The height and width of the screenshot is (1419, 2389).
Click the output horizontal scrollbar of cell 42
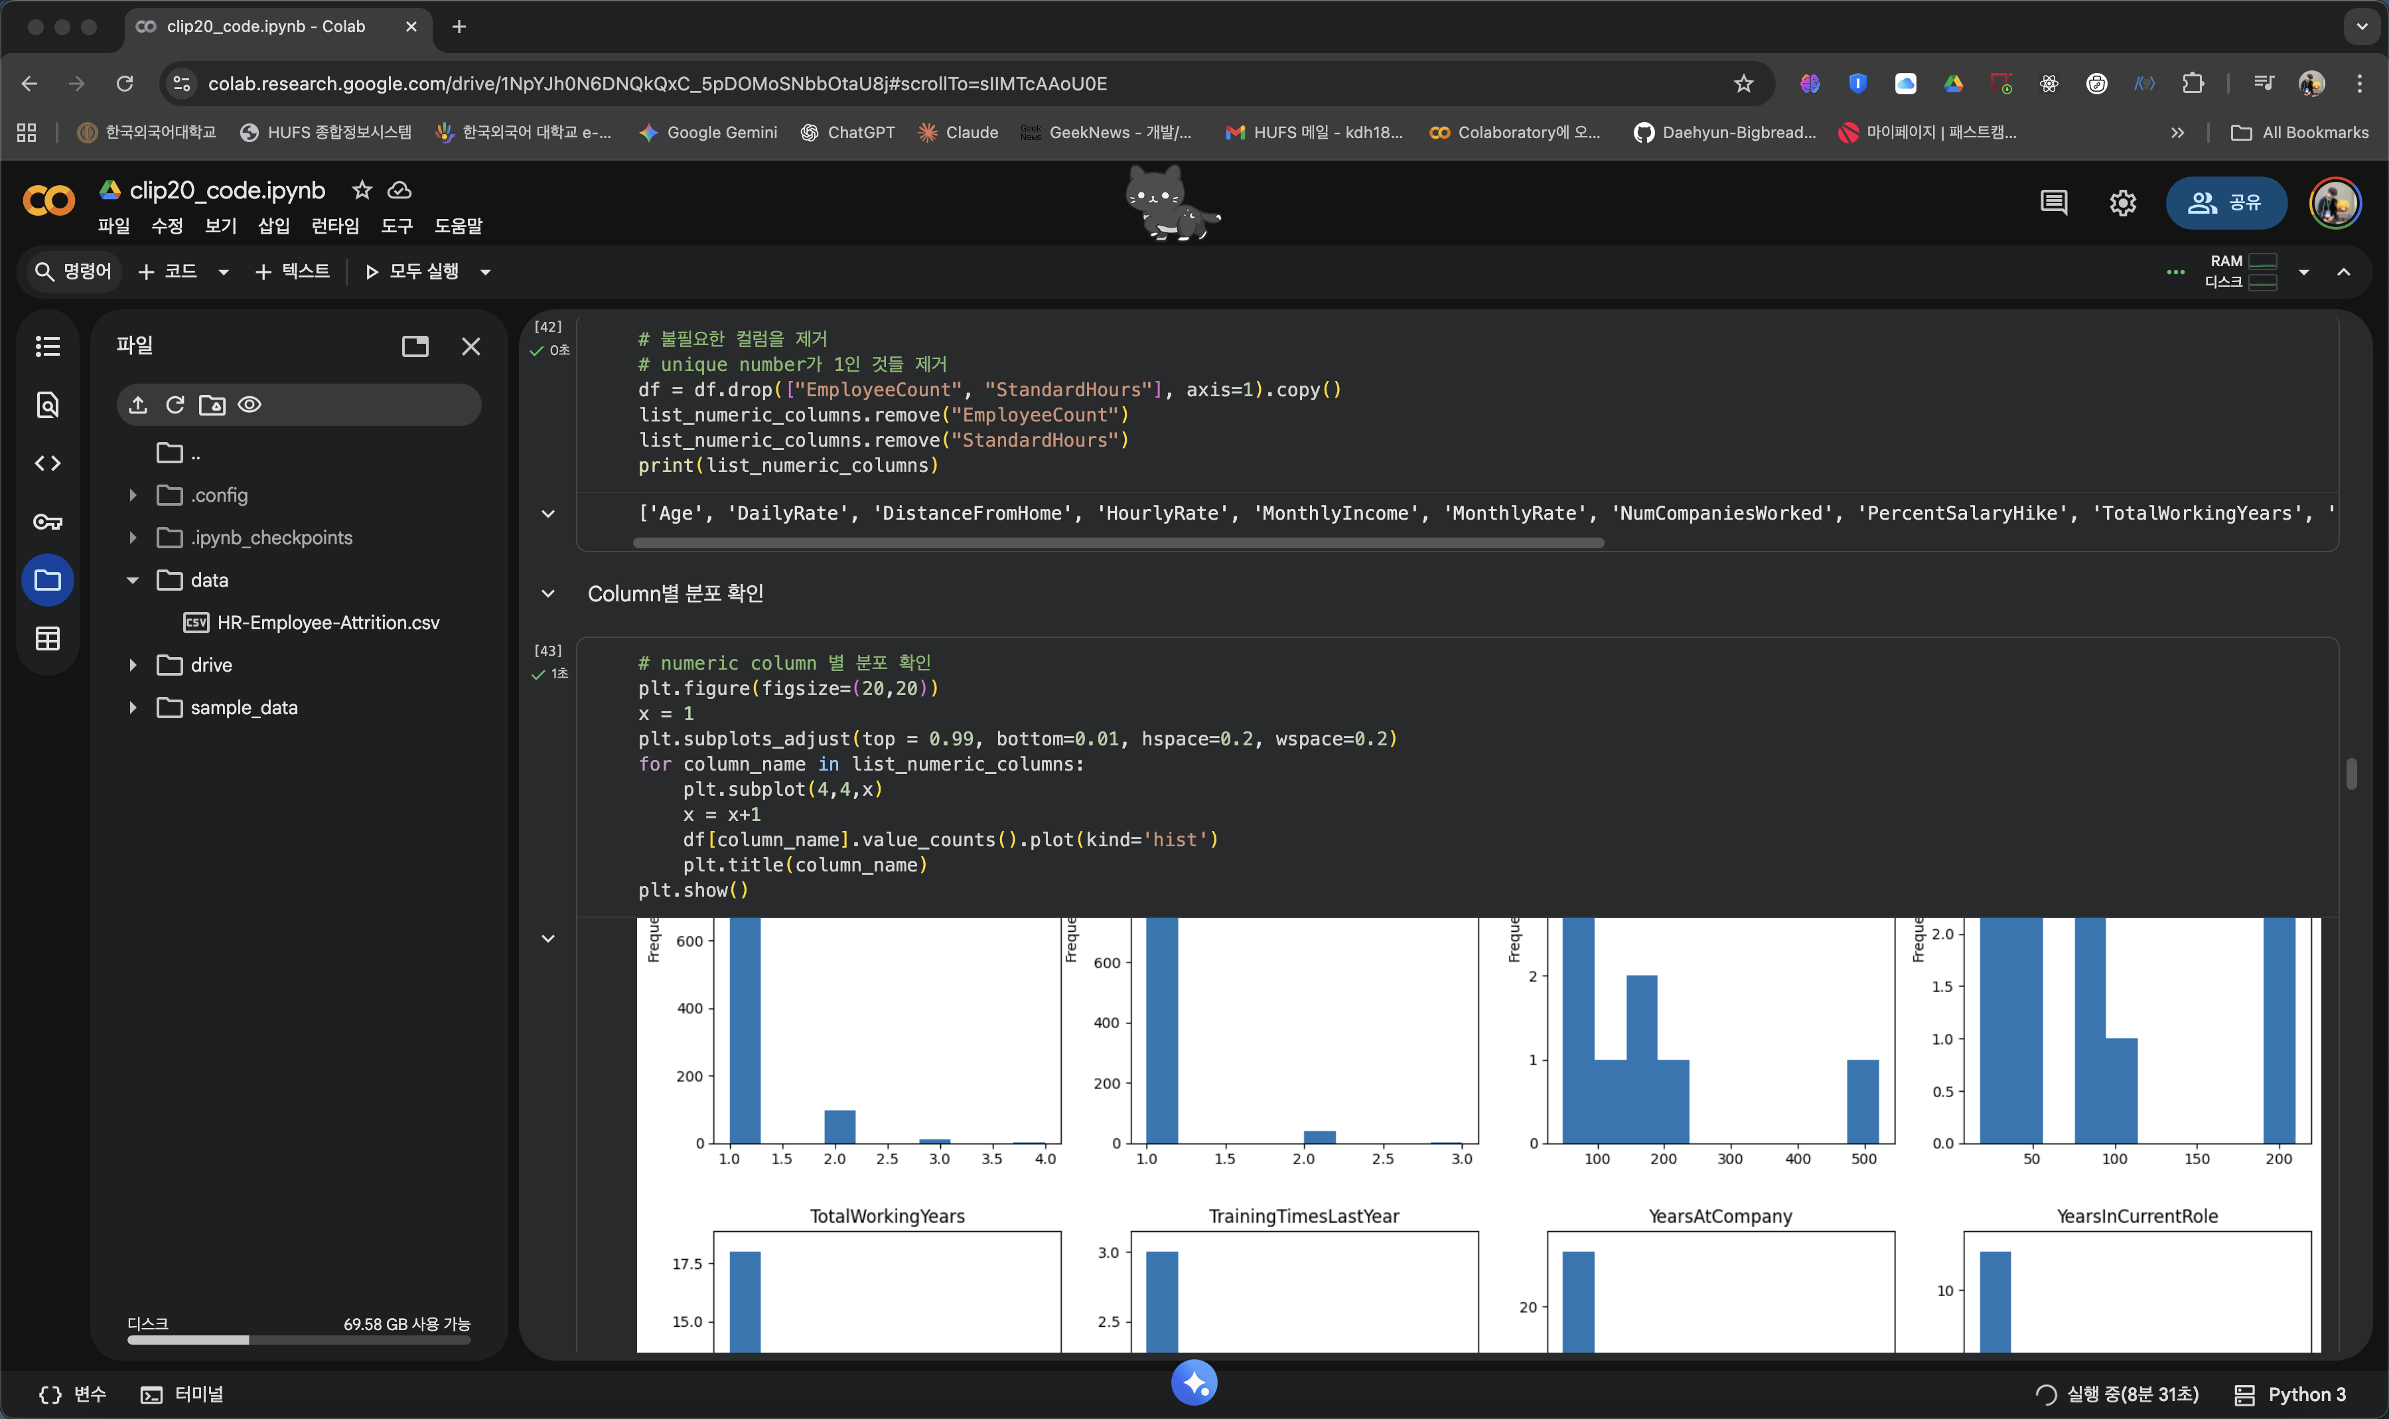click(1118, 543)
